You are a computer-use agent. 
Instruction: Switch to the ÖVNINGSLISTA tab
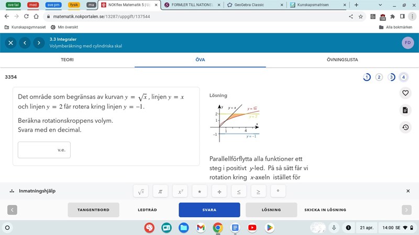[x=342, y=60]
